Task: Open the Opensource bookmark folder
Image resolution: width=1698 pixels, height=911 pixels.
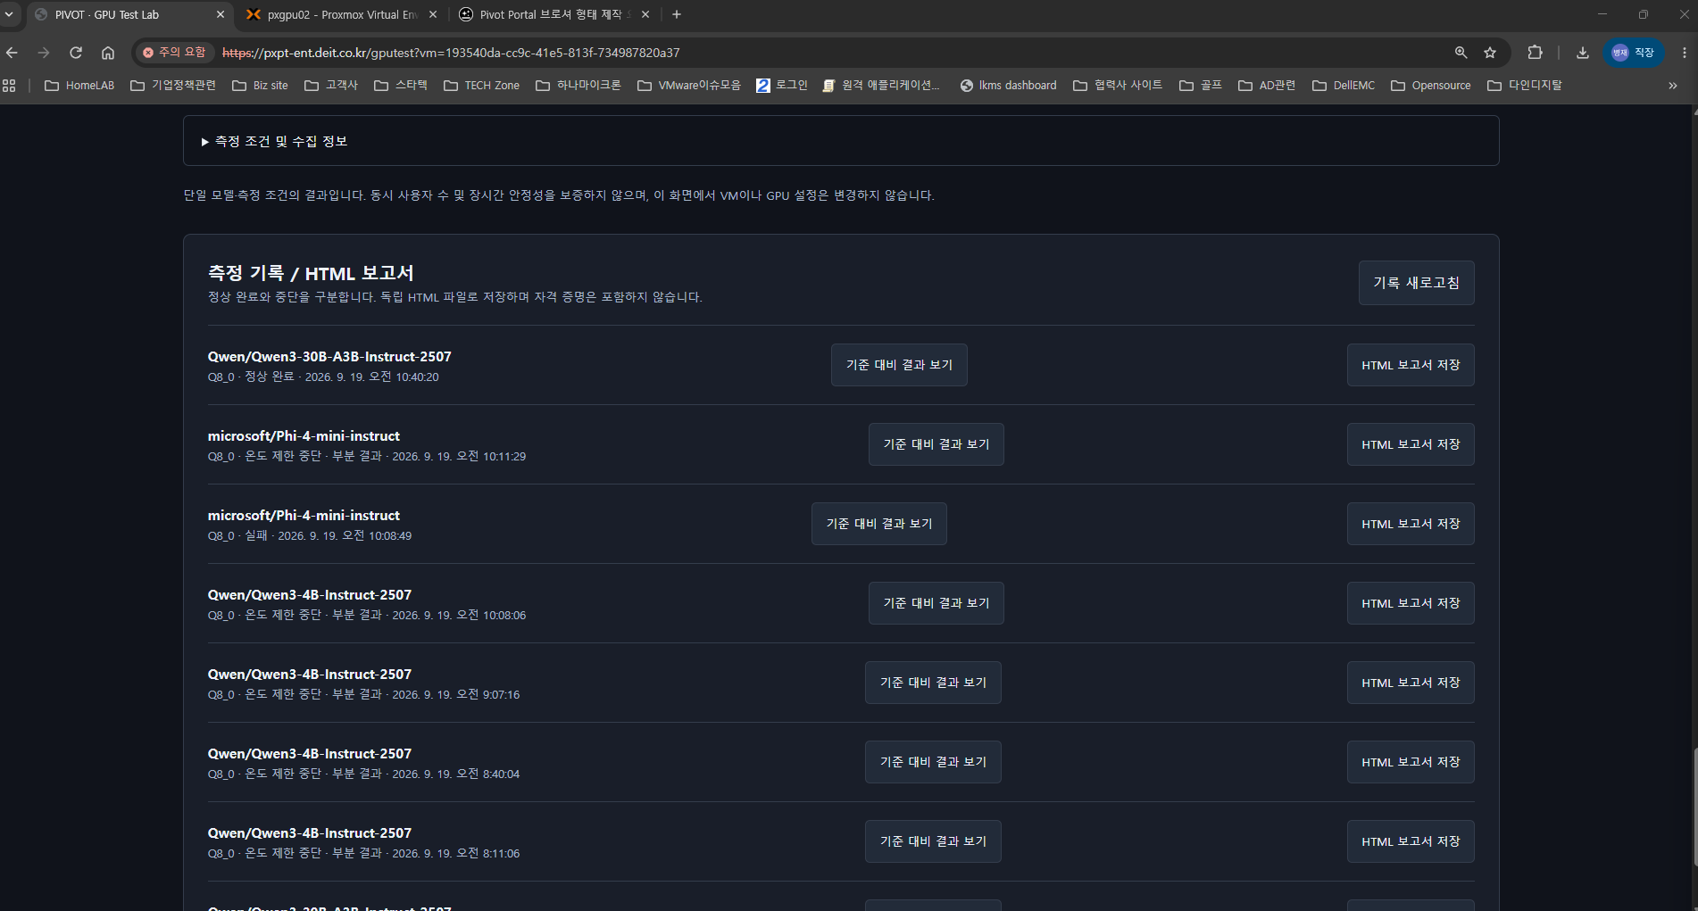Action: pos(1431,86)
